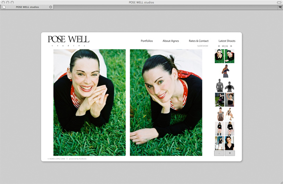Click the large left photo of laughing woman
The image size is (283, 184).
90,103
